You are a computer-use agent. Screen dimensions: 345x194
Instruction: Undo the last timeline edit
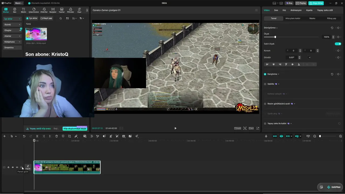pyautogui.click(x=24, y=136)
